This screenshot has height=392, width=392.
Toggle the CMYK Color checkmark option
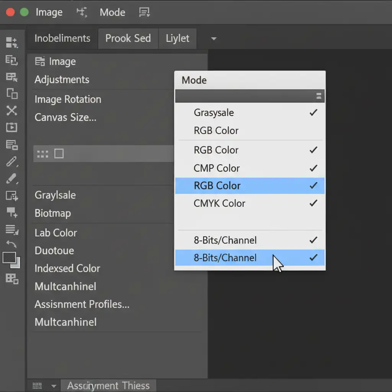coord(313,203)
